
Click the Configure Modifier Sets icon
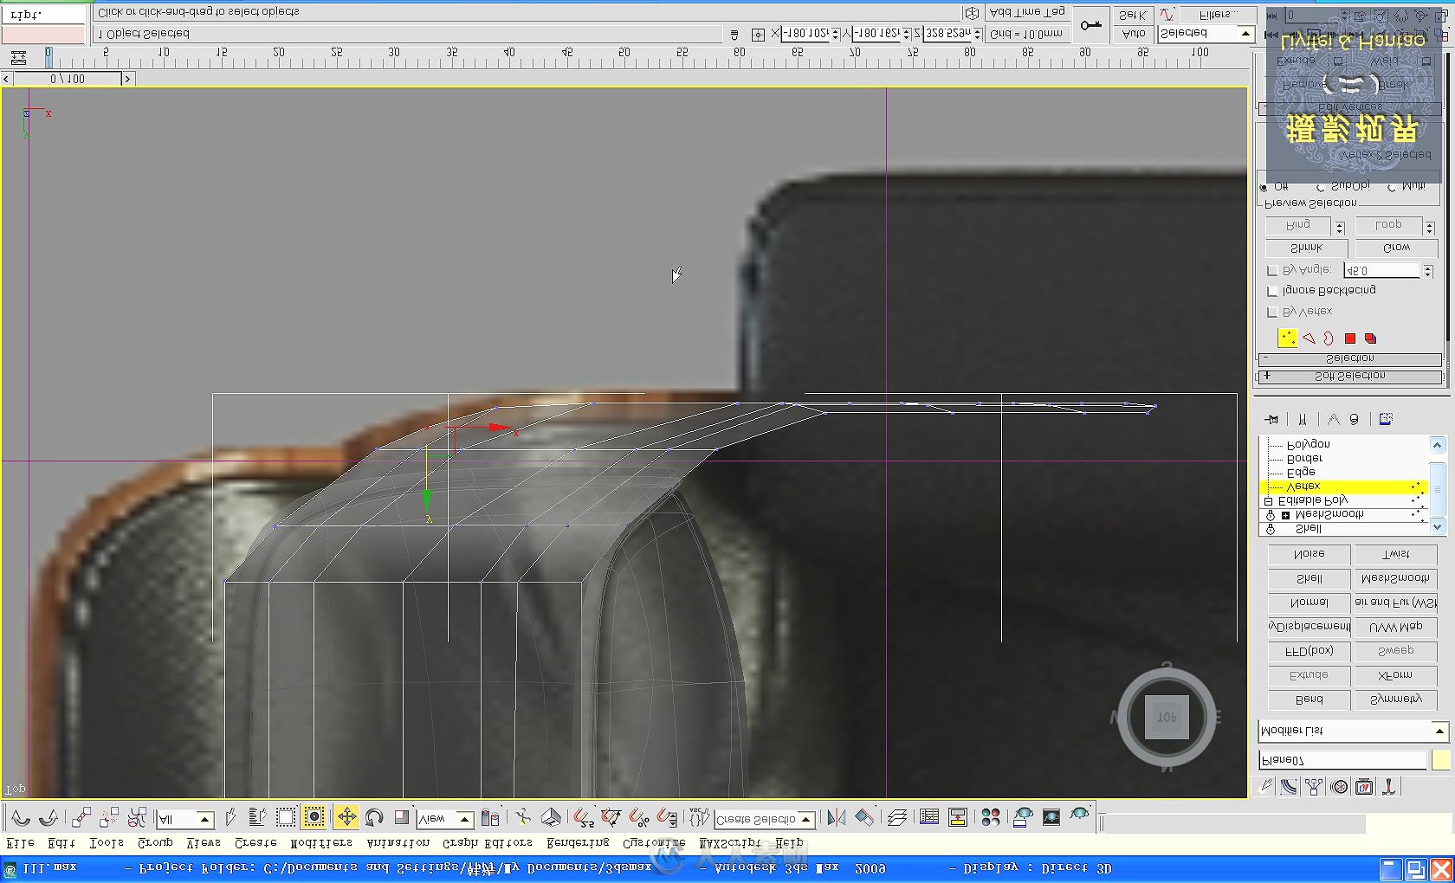pyautogui.click(x=1386, y=420)
